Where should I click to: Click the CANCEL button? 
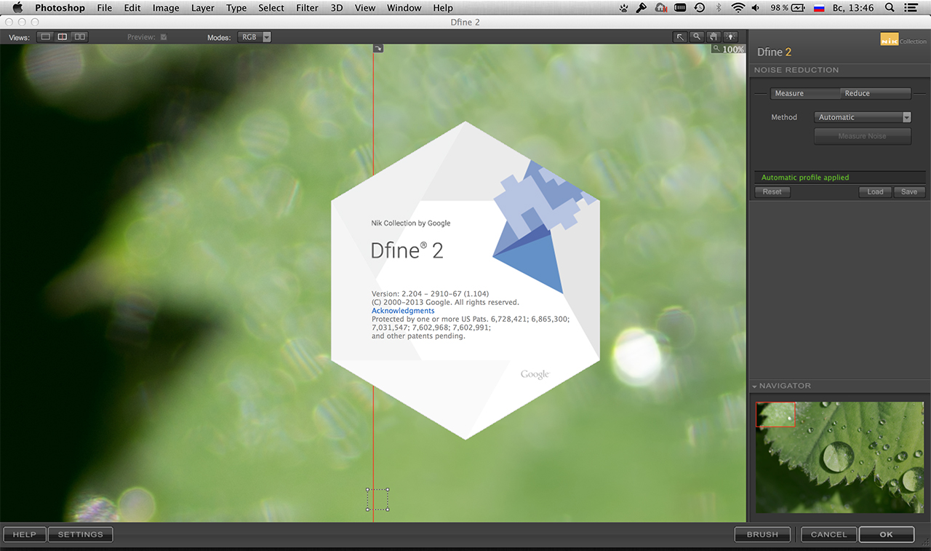click(829, 534)
